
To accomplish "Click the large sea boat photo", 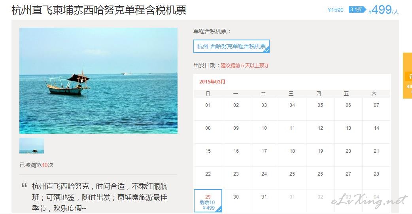I will (98, 81).
